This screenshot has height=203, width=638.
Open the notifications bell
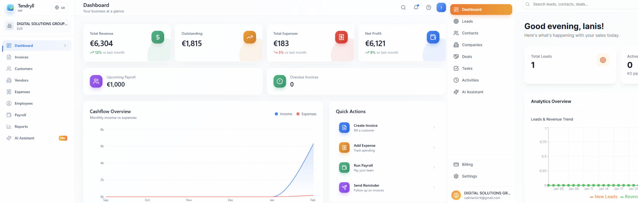[x=416, y=7]
